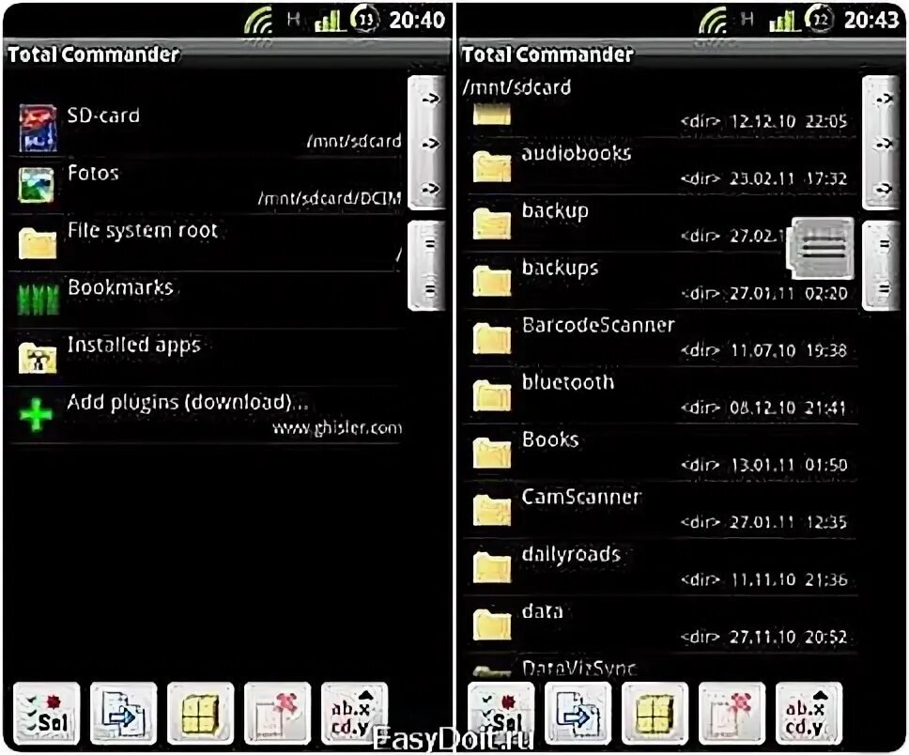
Task: Tap Select button in left panel toolbar
Action: click(x=46, y=714)
